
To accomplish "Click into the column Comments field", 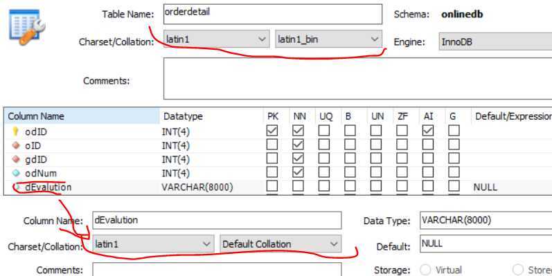I will point(217,270).
